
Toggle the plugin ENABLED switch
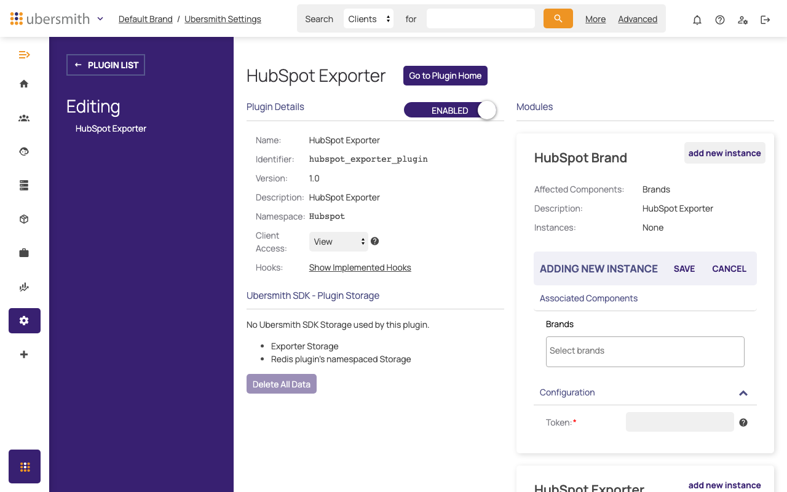pos(450,110)
